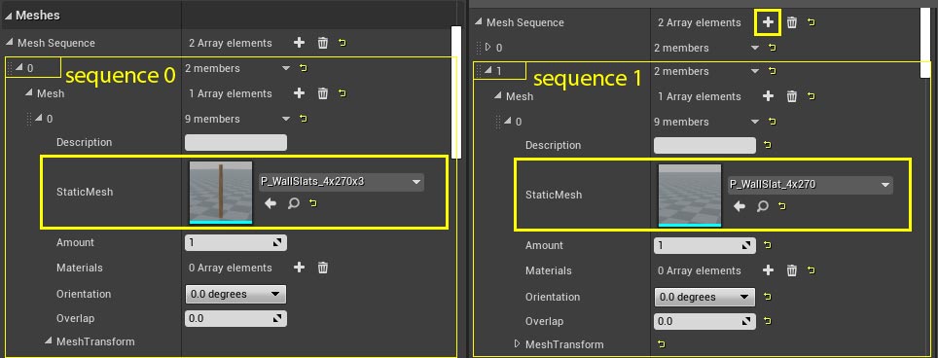Image resolution: width=938 pixels, height=358 pixels.
Task: Reset Mesh array to default in left panel
Action: click(x=343, y=93)
